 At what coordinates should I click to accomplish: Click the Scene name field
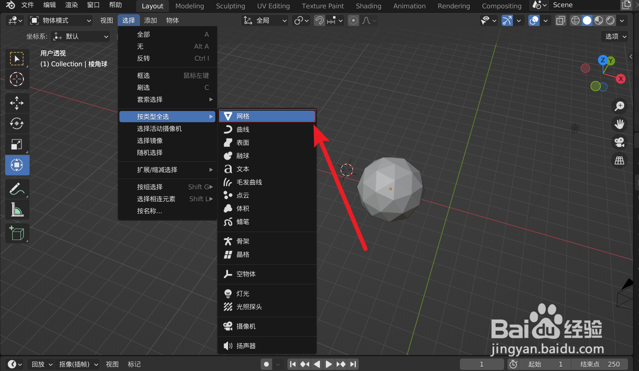[x=585, y=5]
